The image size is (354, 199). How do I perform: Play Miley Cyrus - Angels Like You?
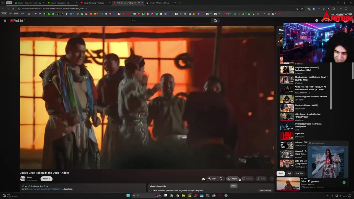click(304, 117)
